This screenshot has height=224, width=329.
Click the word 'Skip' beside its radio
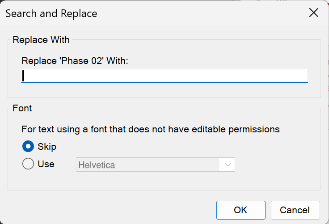click(47, 147)
